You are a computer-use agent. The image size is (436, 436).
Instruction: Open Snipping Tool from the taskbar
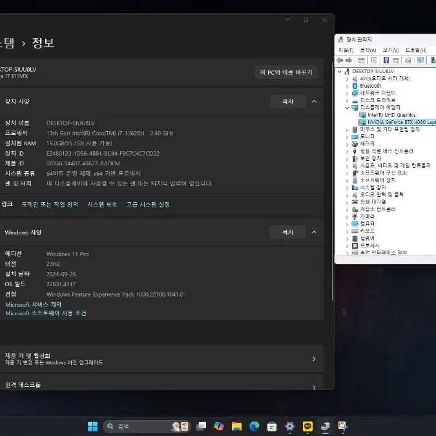click(343, 426)
